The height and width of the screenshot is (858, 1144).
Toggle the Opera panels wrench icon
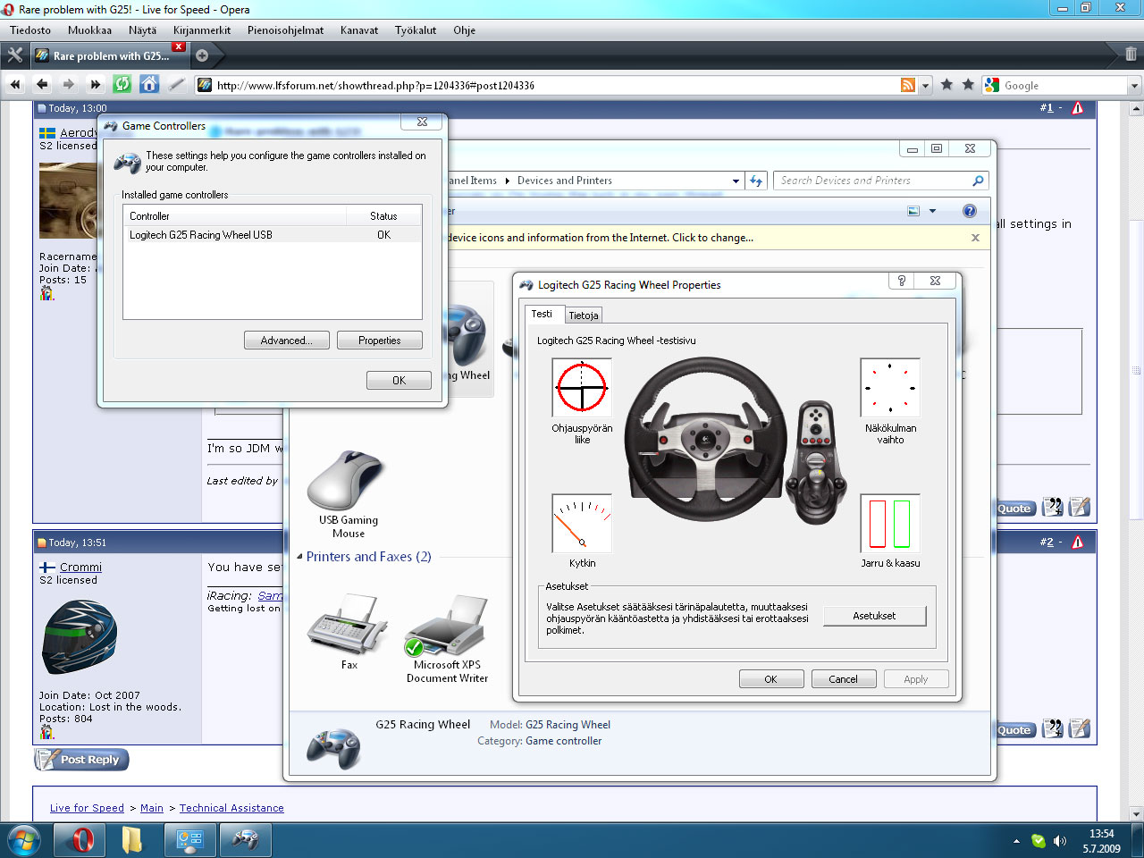(14, 55)
